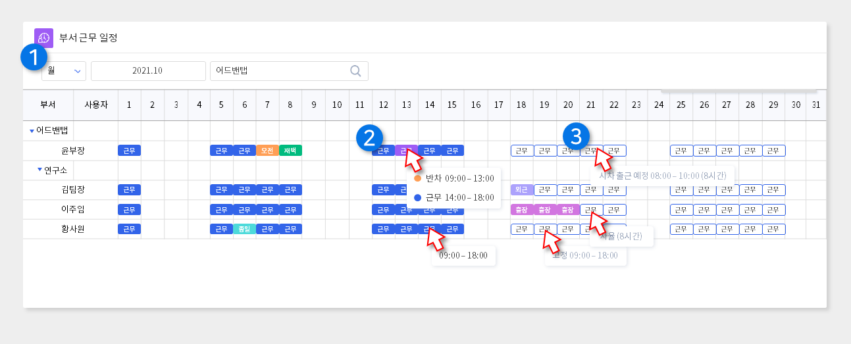The width and height of the screenshot is (851, 344).
Task: Click 윤부장's outlined 근무 badge on day 25
Action: pyautogui.click(x=681, y=151)
